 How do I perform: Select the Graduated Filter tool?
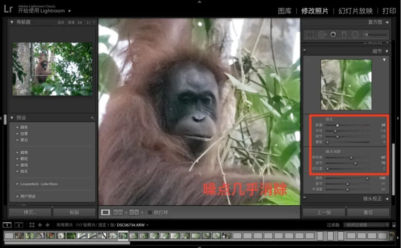tap(344, 34)
